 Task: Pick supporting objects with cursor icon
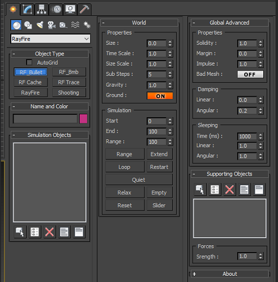[200, 190]
